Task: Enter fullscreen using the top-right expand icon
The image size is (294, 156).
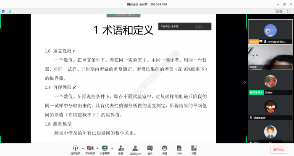Action: tap(289, 11)
